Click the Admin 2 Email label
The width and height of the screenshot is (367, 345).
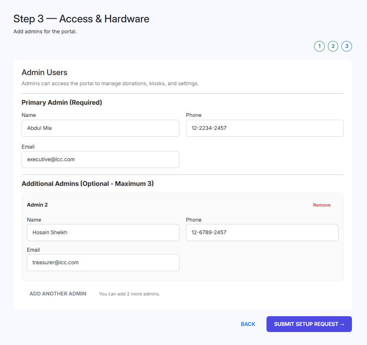pos(33,250)
